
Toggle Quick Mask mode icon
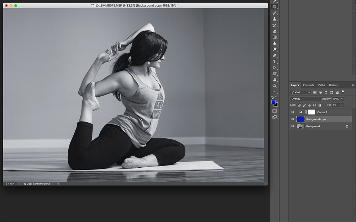(x=274, y=111)
